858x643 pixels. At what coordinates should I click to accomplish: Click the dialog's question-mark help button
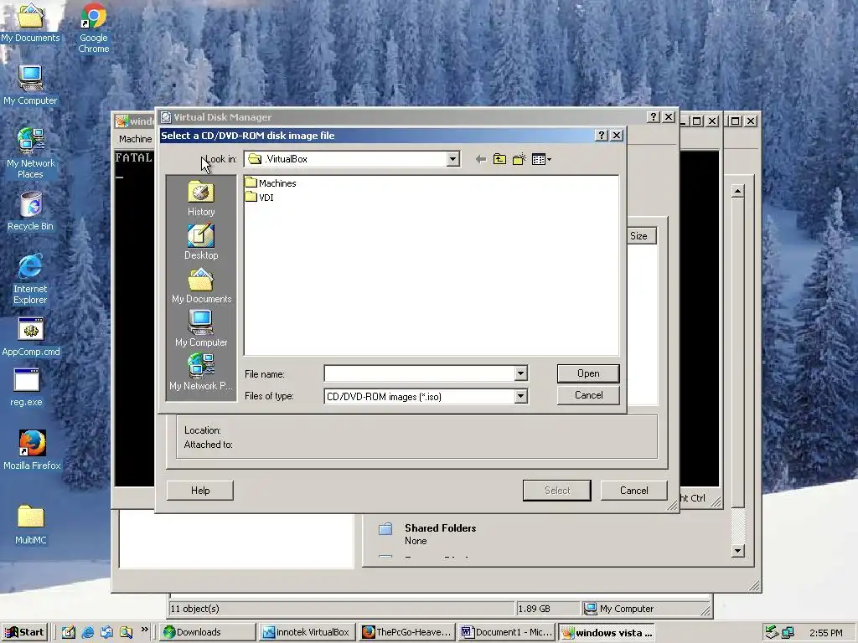click(x=601, y=135)
